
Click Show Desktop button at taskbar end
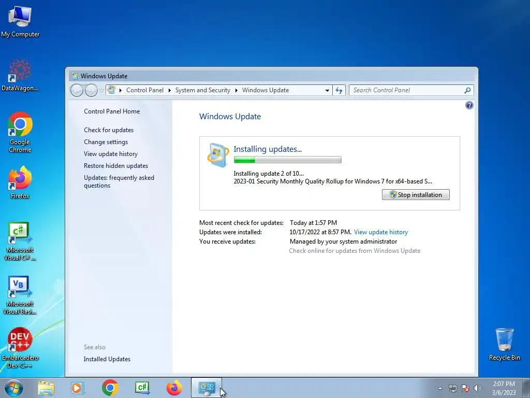point(526,388)
